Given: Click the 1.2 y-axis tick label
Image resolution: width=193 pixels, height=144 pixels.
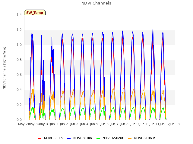Looking at the screenshot, I should click(19, 30).
